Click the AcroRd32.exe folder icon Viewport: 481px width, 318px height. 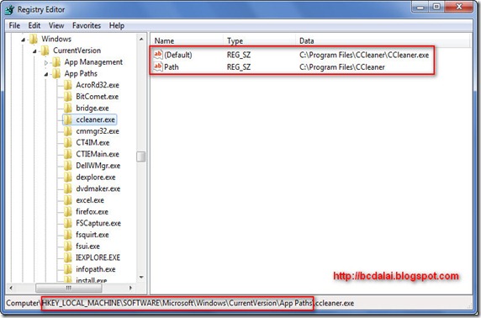[x=68, y=85]
